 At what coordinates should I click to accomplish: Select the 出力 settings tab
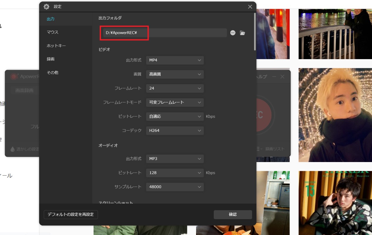coord(66,19)
